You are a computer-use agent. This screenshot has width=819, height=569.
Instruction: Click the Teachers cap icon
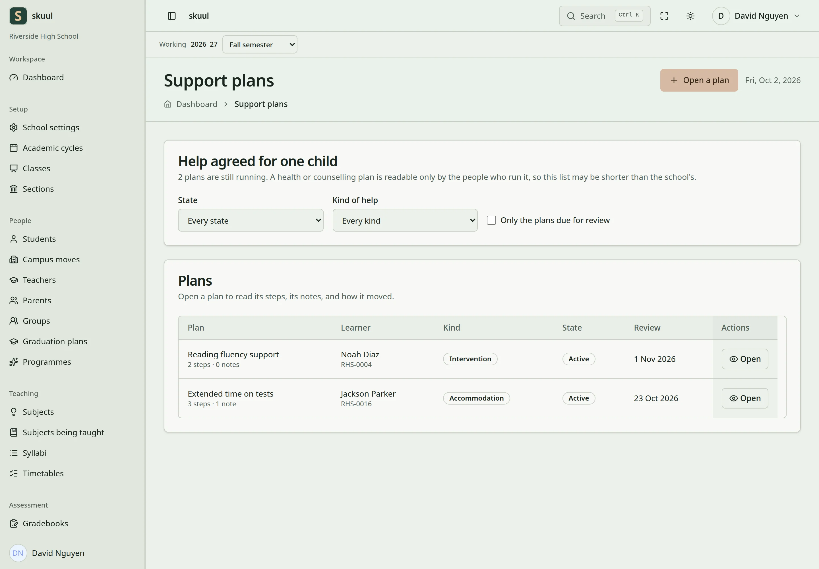click(x=14, y=280)
